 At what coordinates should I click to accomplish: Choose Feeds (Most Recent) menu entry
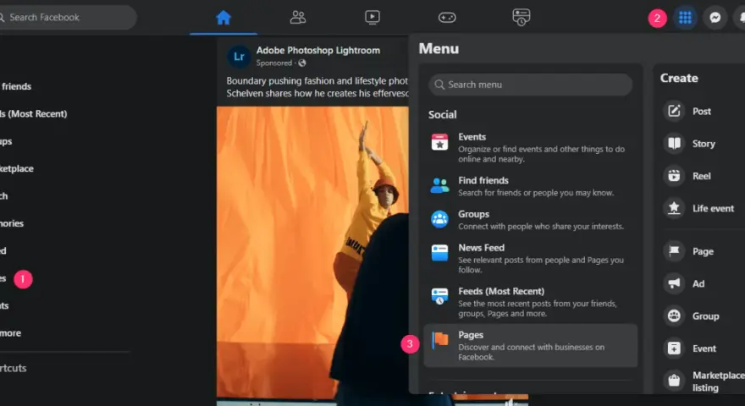click(530, 302)
